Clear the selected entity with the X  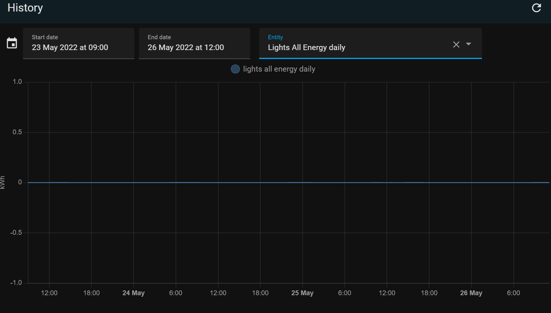click(456, 44)
